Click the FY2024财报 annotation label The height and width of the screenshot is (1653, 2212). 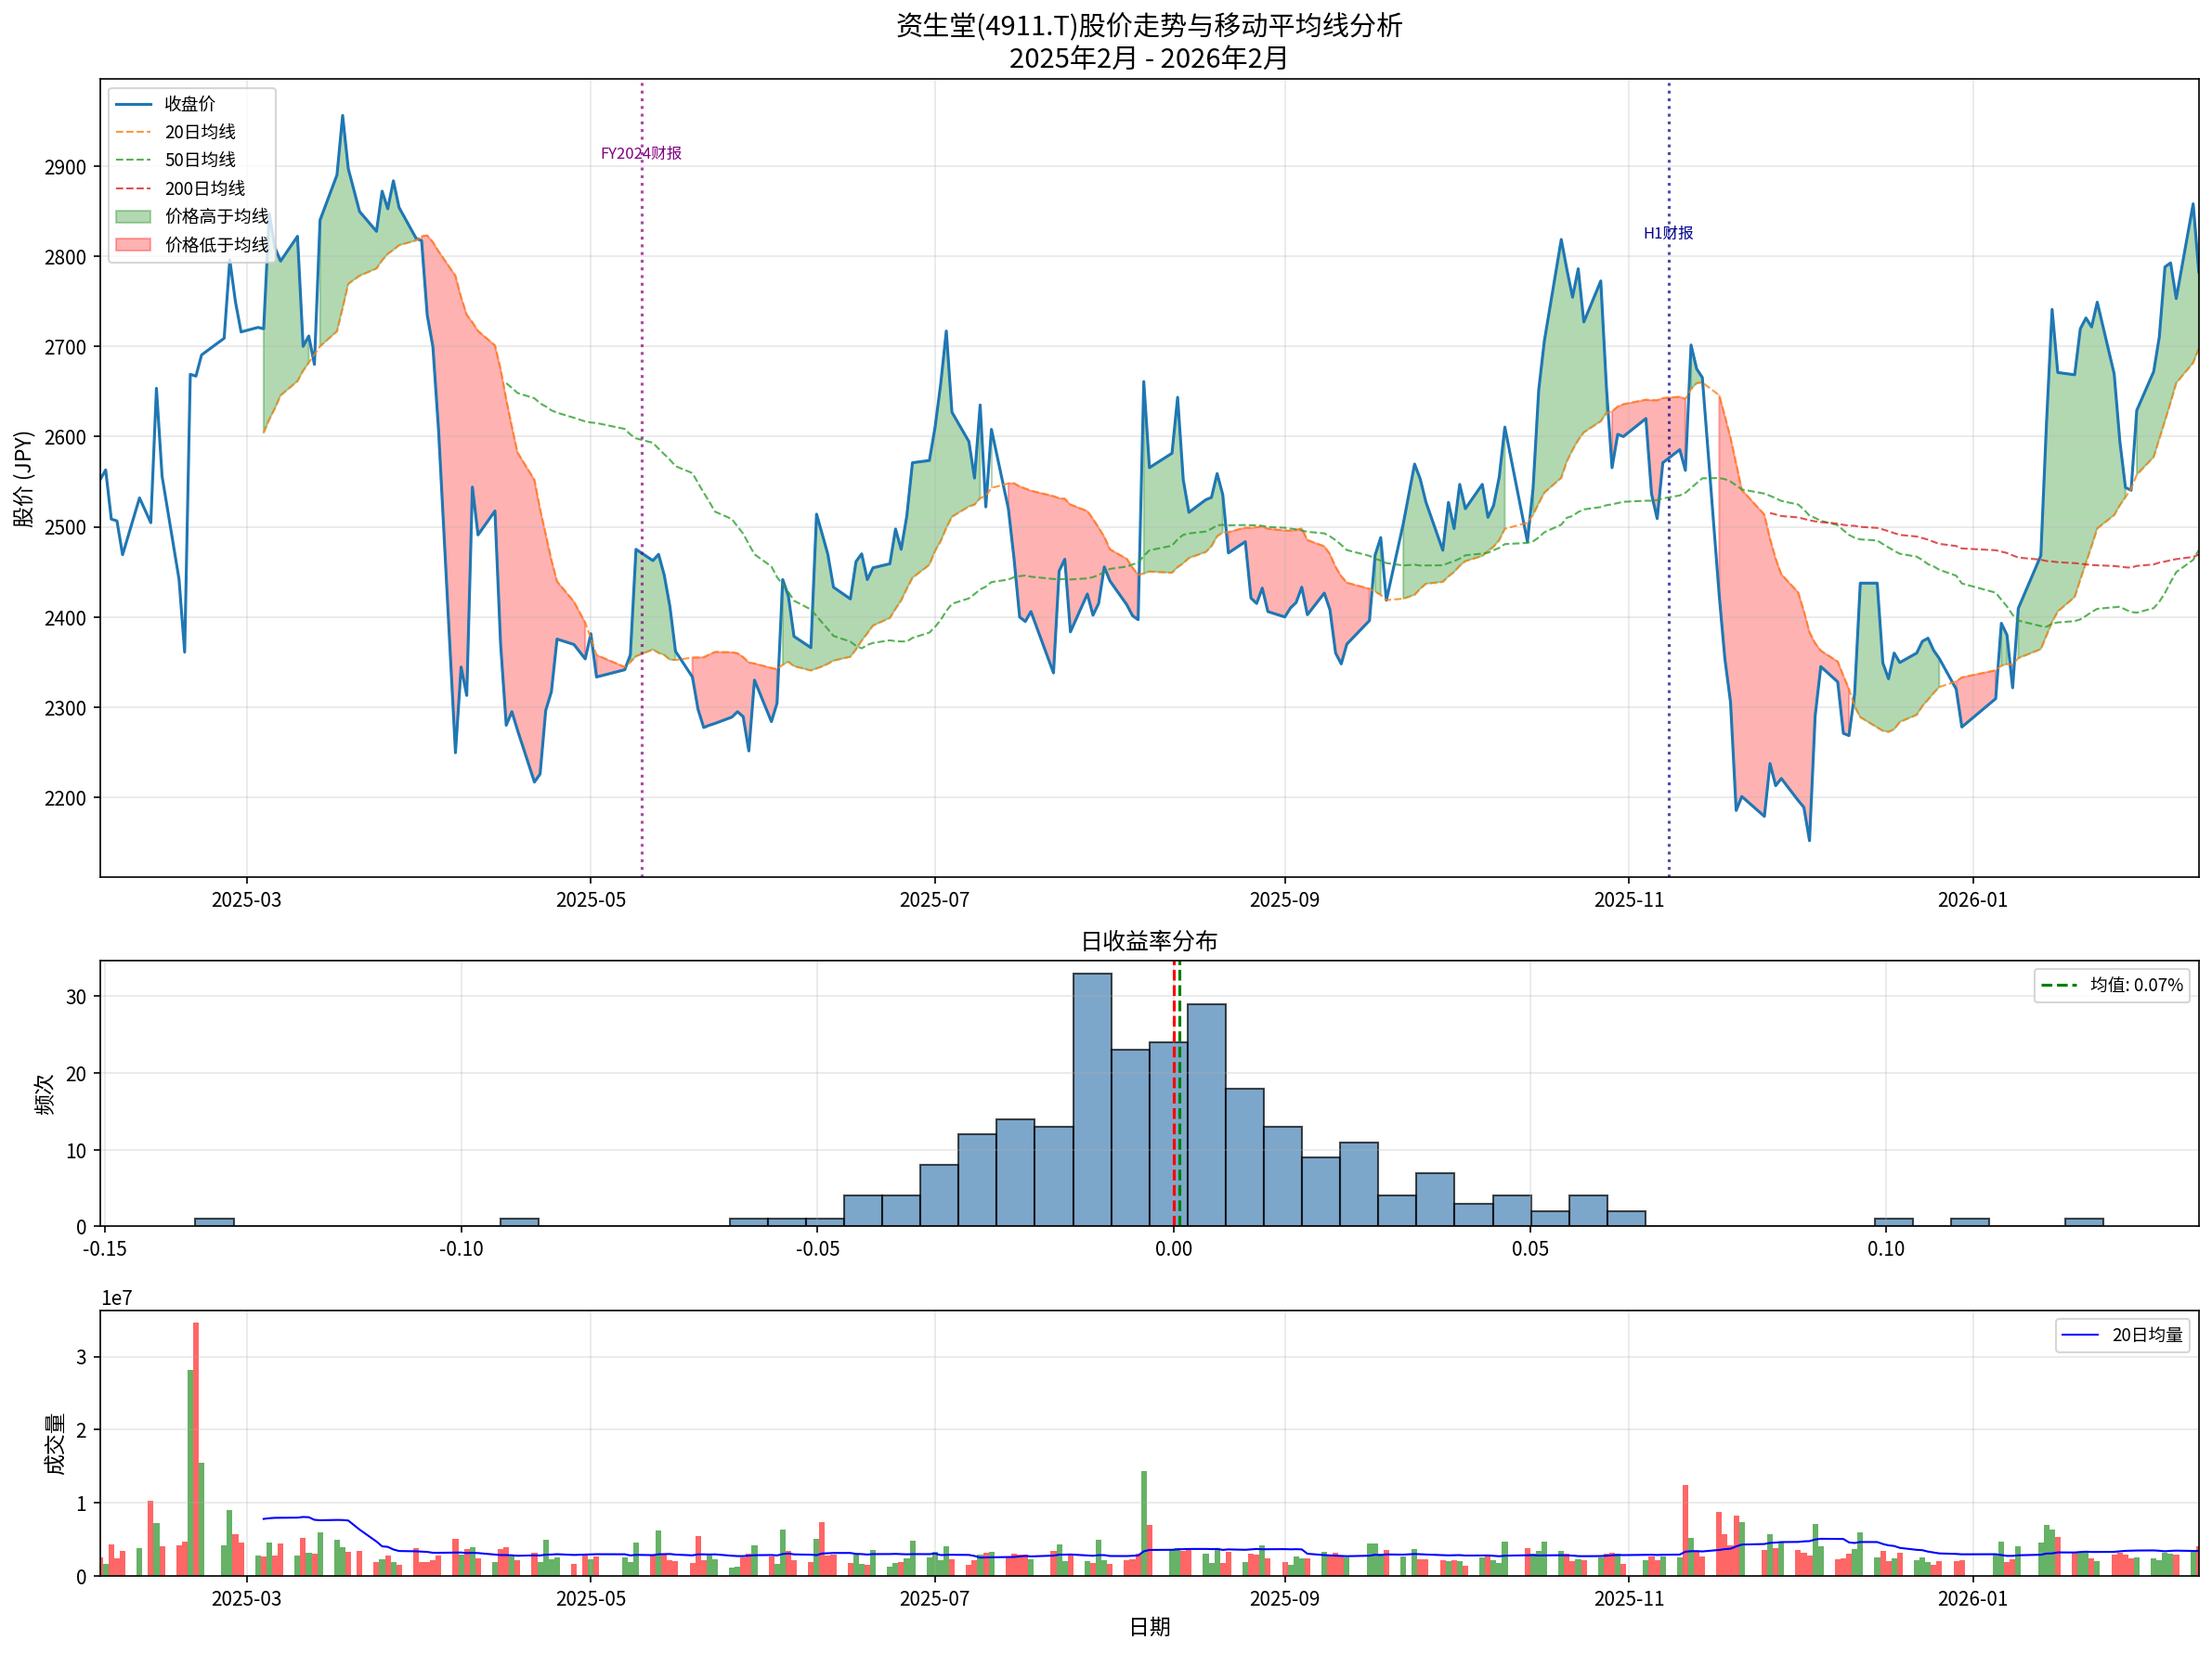641,153
